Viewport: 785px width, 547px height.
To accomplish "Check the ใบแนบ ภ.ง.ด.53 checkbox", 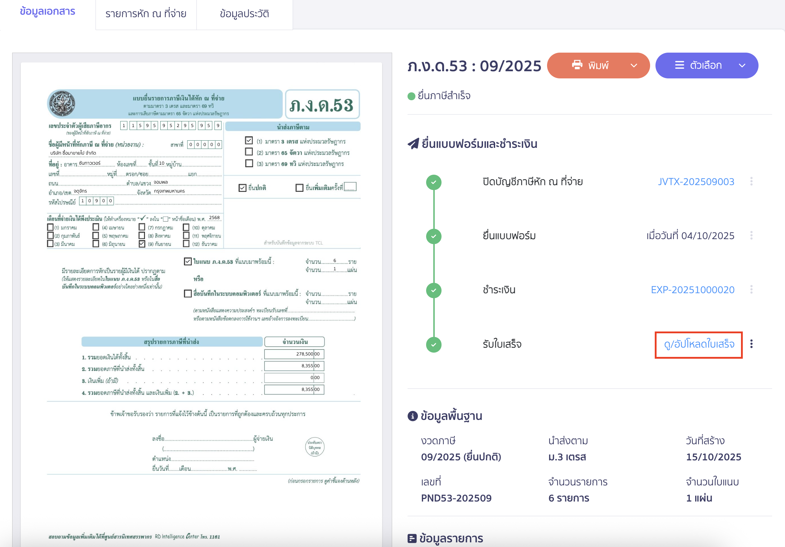I will point(187,262).
